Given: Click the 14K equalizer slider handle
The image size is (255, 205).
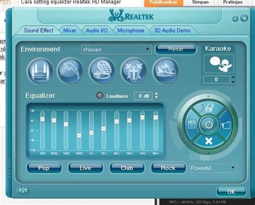Looking at the screenshot, I should (x=143, y=117).
